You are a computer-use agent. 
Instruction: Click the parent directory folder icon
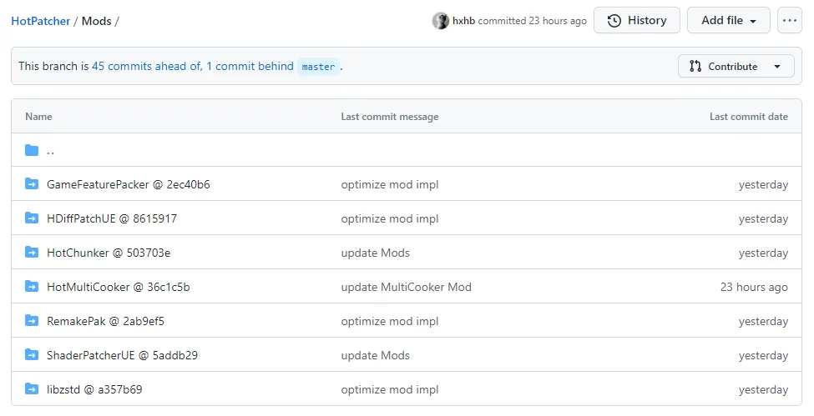tap(32, 150)
